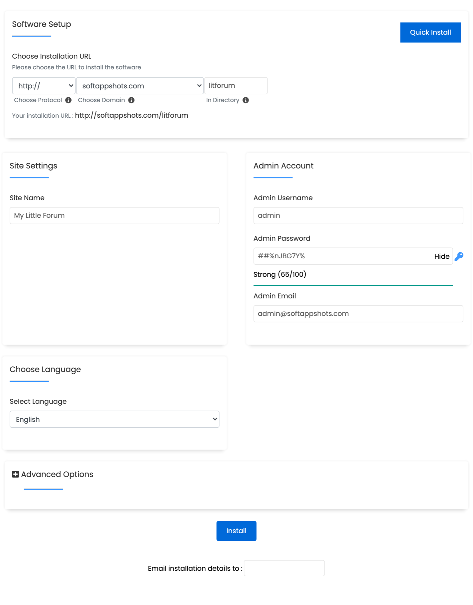Open the Select Language dropdown
The height and width of the screenshot is (605, 473).
(114, 419)
